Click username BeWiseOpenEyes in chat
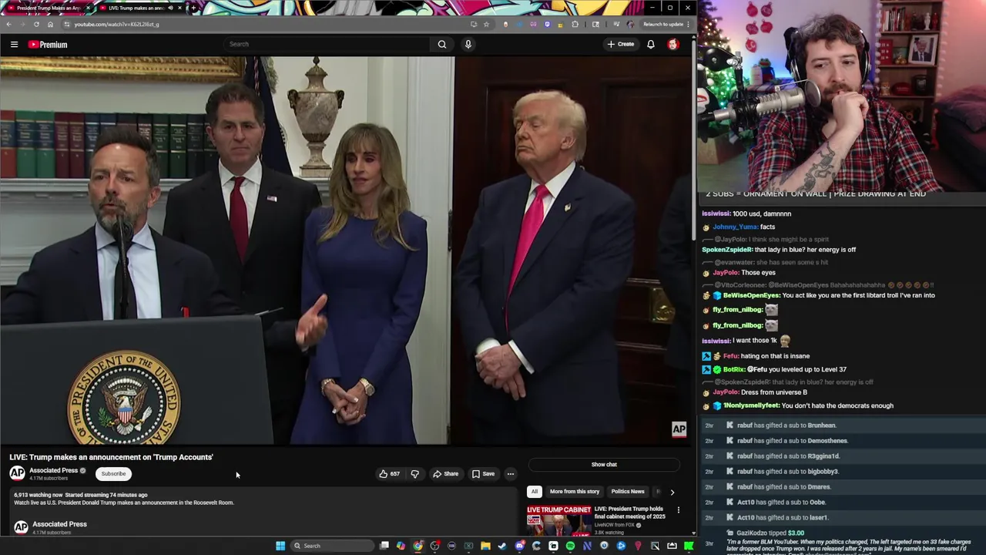This screenshot has height=555, width=986. tap(751, 295)
